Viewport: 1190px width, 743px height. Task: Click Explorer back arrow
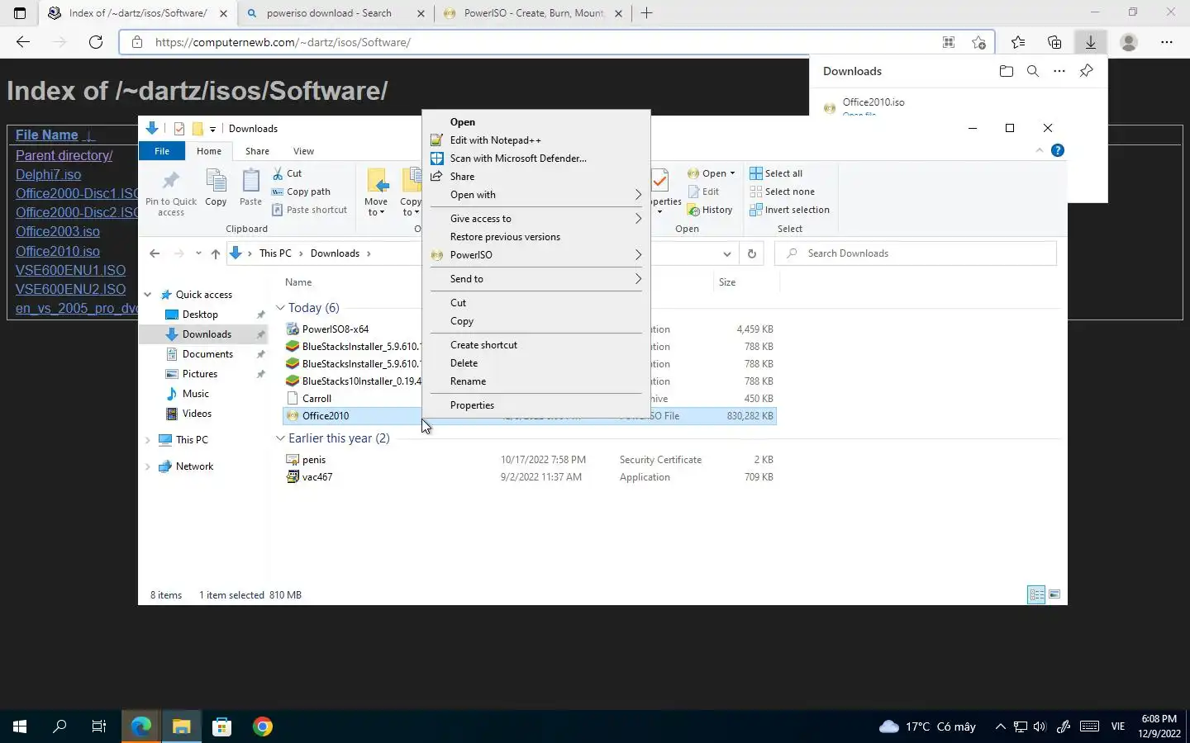[155, 253]
